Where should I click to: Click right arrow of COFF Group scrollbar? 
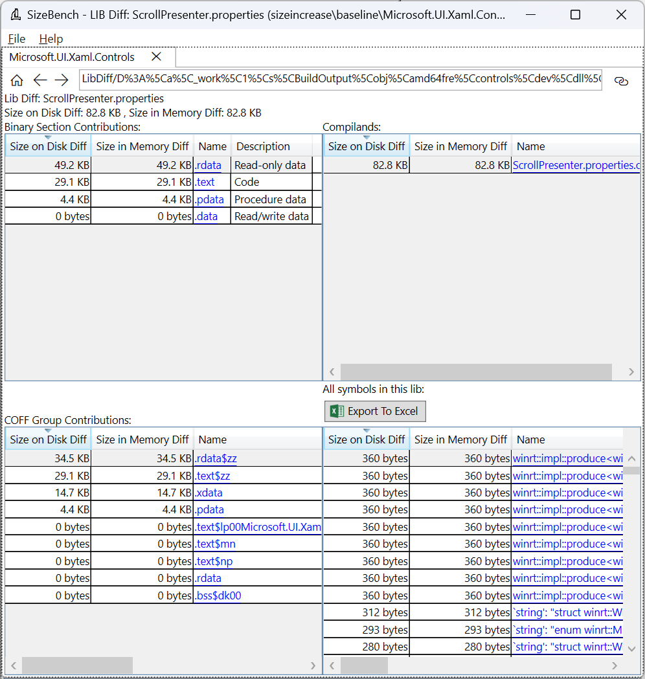(x=313, y=665)
